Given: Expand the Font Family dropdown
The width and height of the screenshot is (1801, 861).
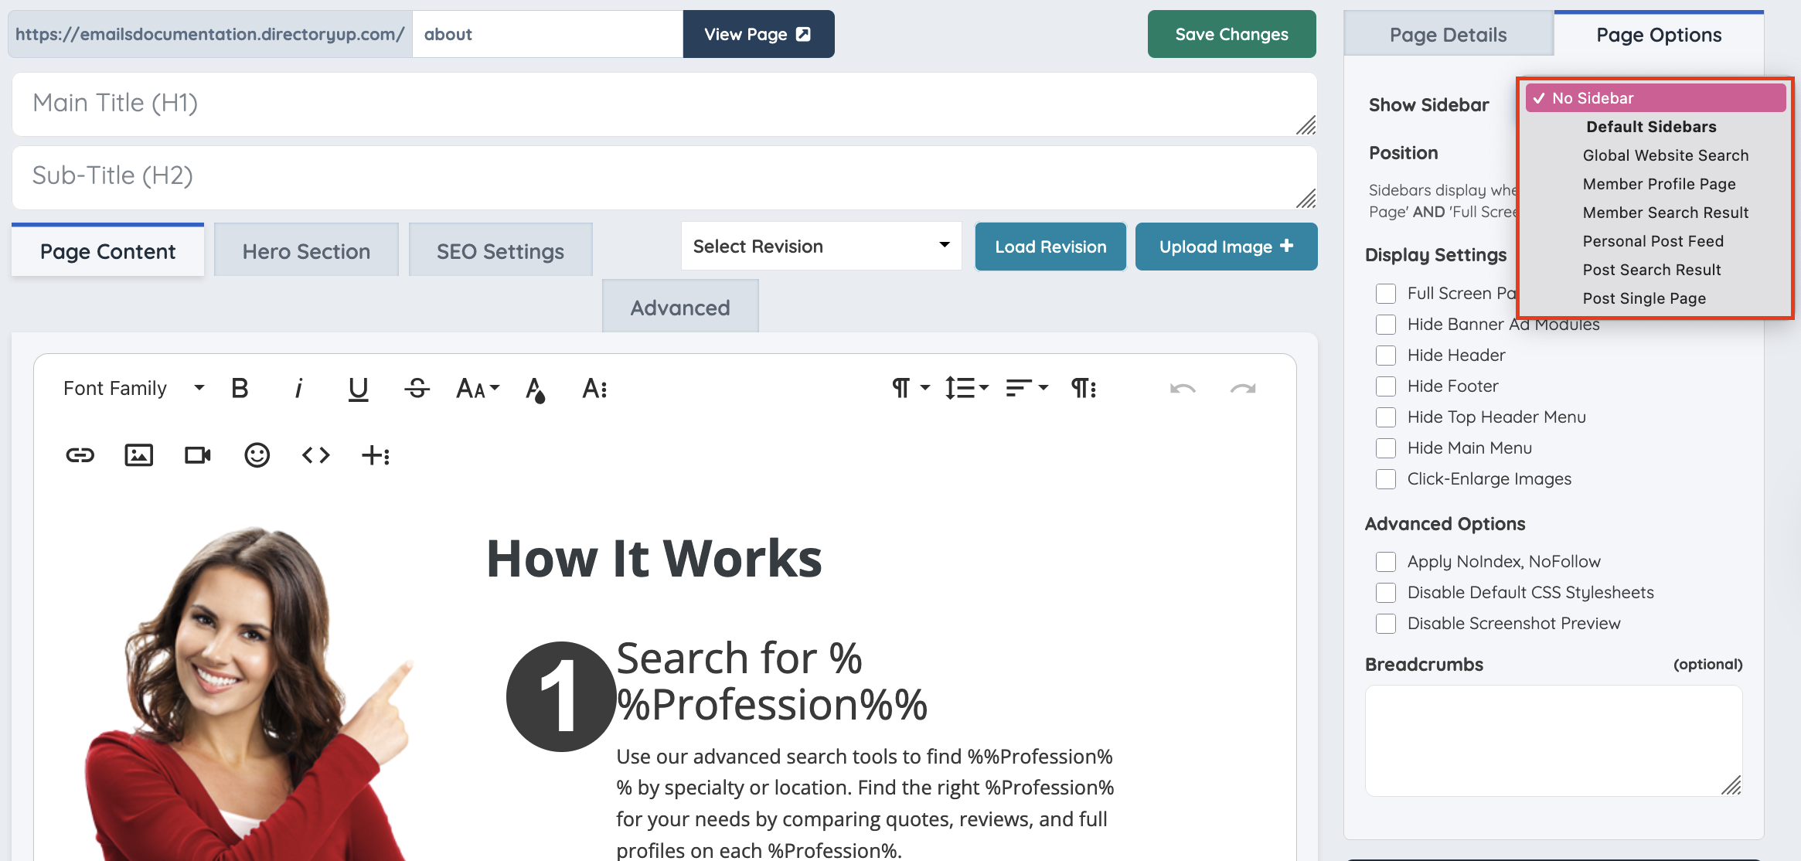Looking at the screenshot, I should [x=134, y=388].
